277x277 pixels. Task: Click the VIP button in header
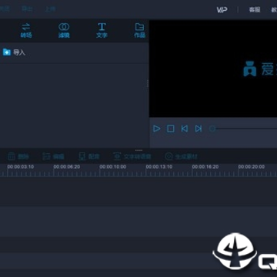(x=222, y=10)
